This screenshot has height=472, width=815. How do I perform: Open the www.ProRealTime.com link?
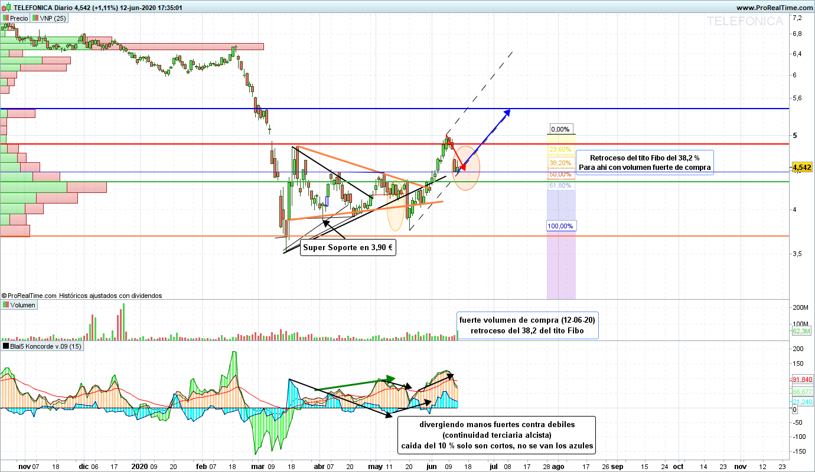pyautogui.click(x=774, y=8)
